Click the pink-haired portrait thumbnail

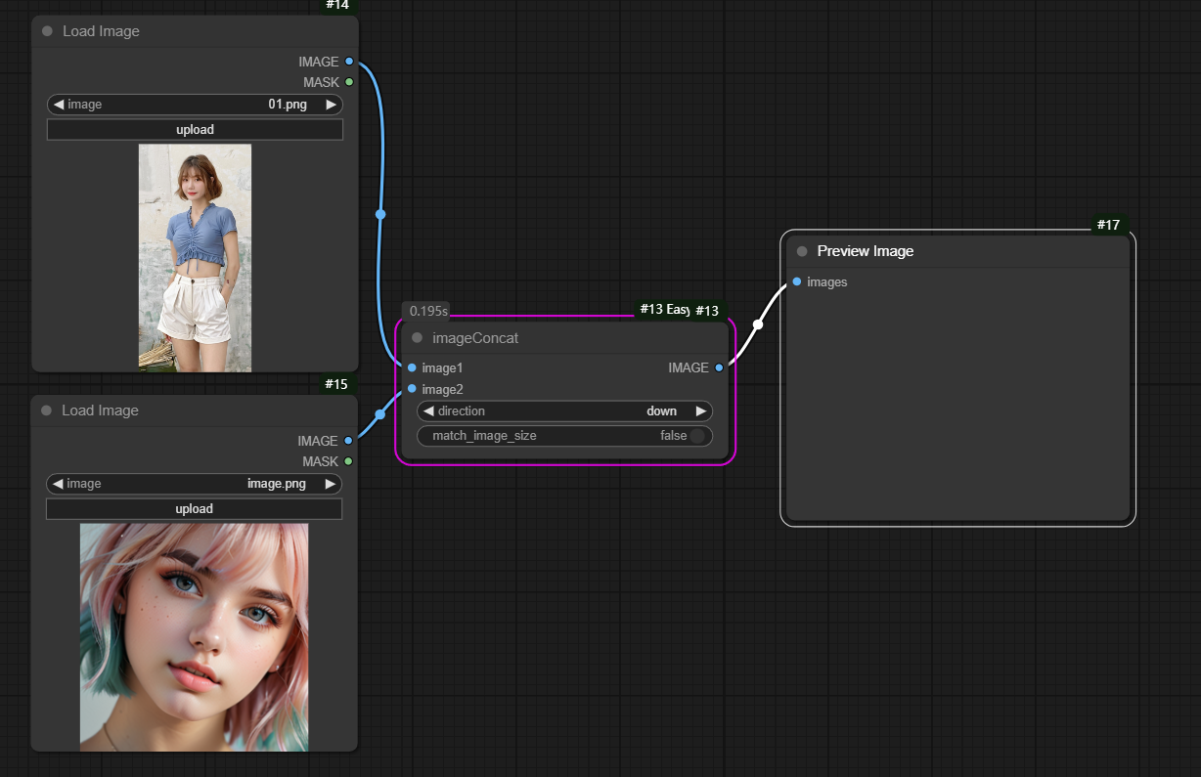194,636
